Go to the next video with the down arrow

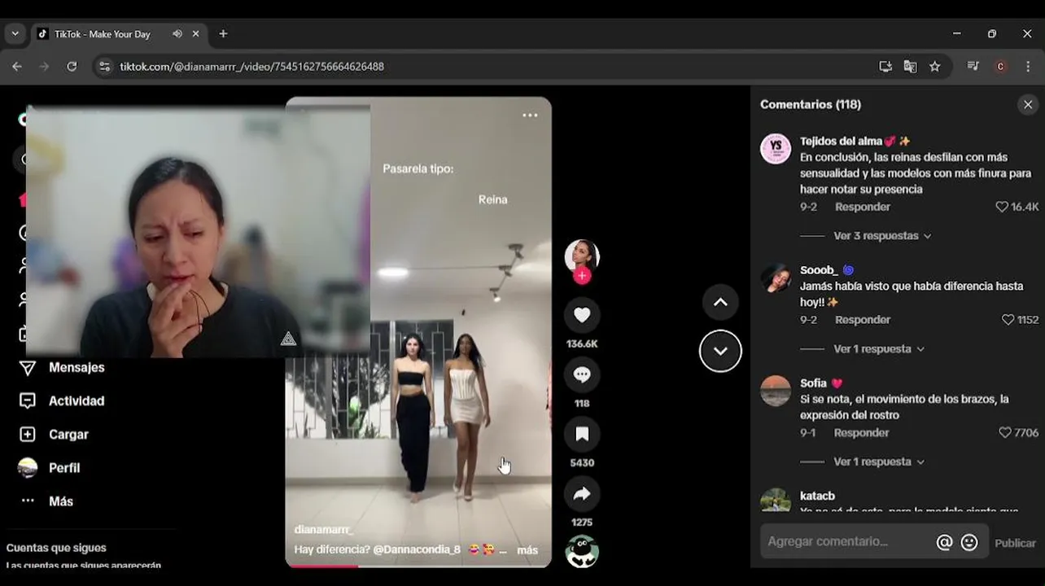720,351
